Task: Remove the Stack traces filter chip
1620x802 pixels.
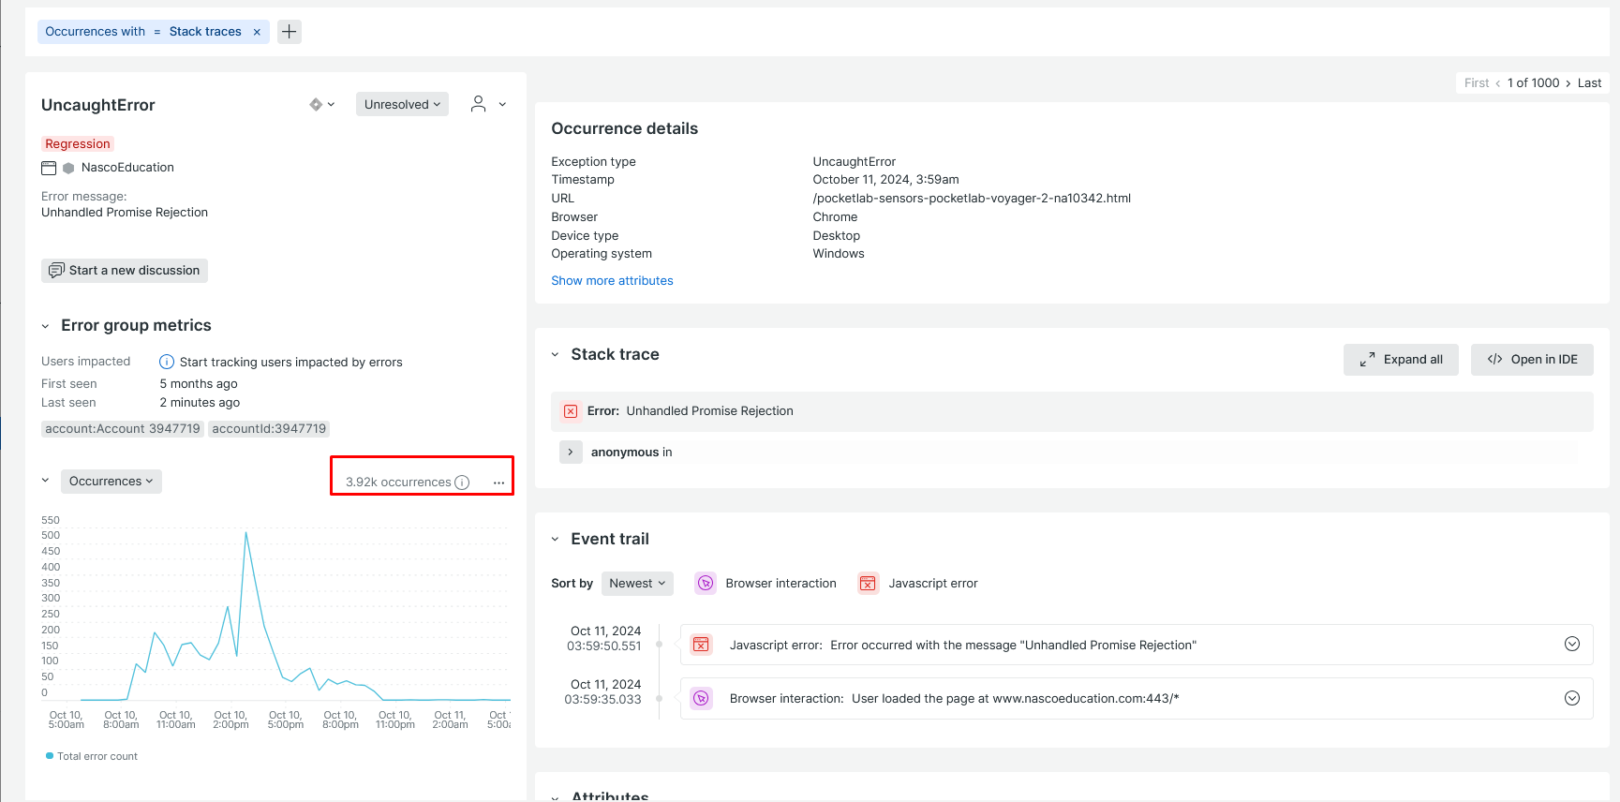Action: (x=257, y=32)
